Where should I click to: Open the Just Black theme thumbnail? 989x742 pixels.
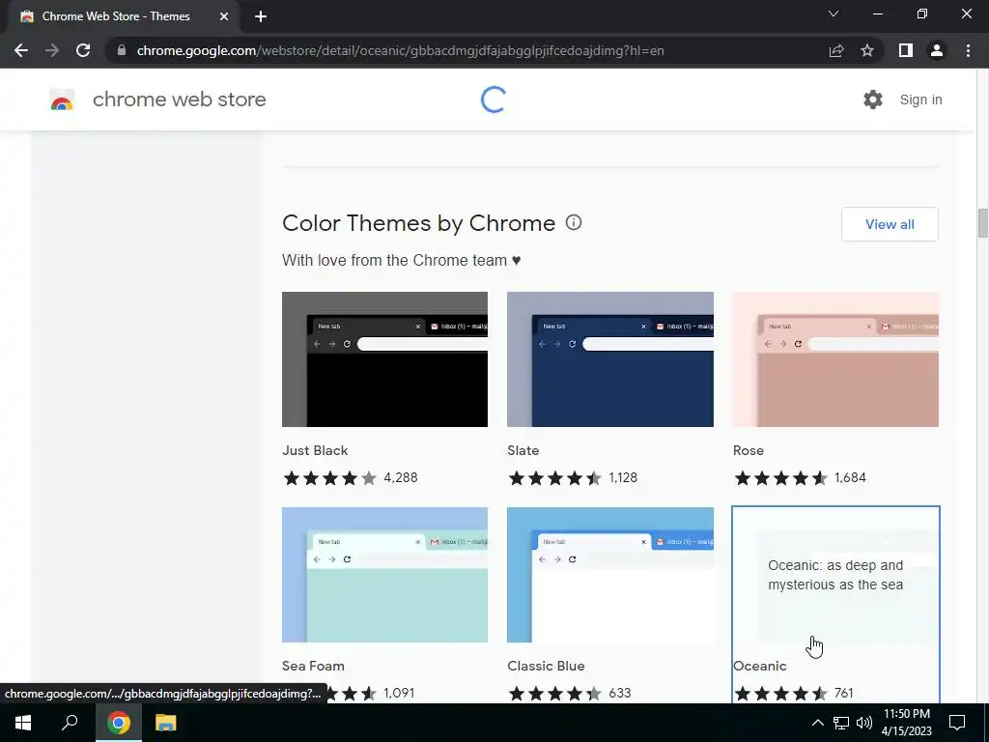click(384, 359)
